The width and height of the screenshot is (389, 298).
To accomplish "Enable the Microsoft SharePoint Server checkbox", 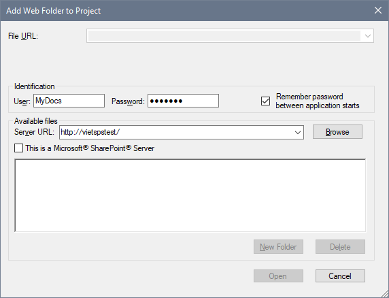I will [18, 148].
